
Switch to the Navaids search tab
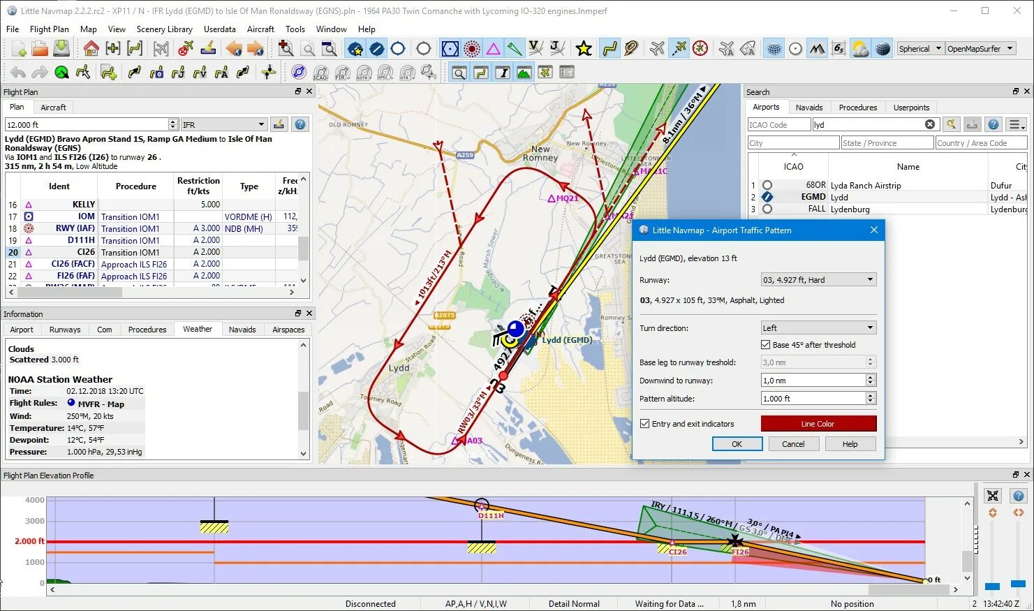[808, 108]
